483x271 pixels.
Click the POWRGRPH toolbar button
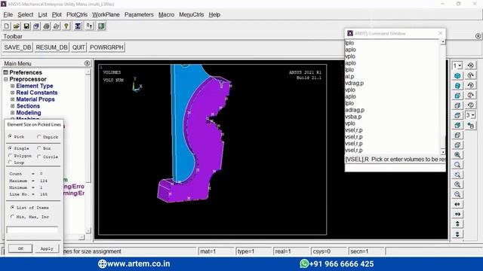click(106, 47)
